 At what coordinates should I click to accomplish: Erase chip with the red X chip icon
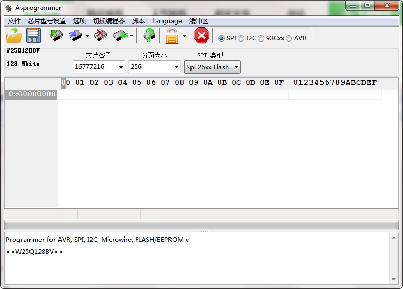click(100, 35)
